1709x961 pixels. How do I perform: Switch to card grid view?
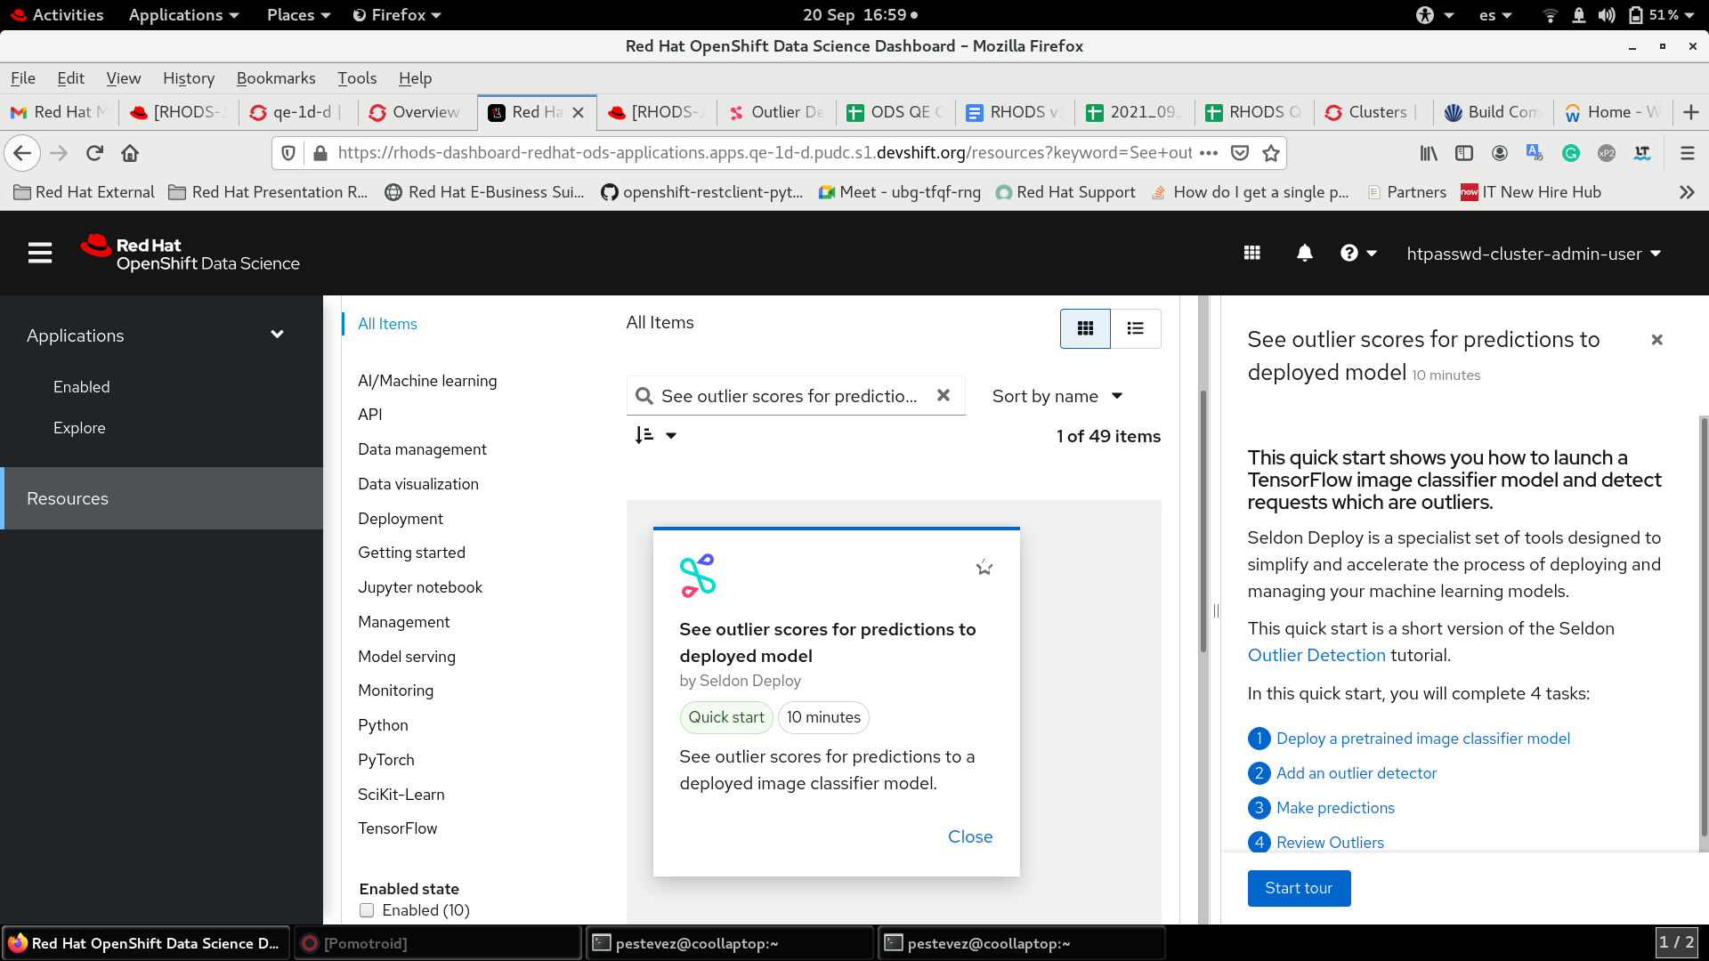pos(1085,328)
